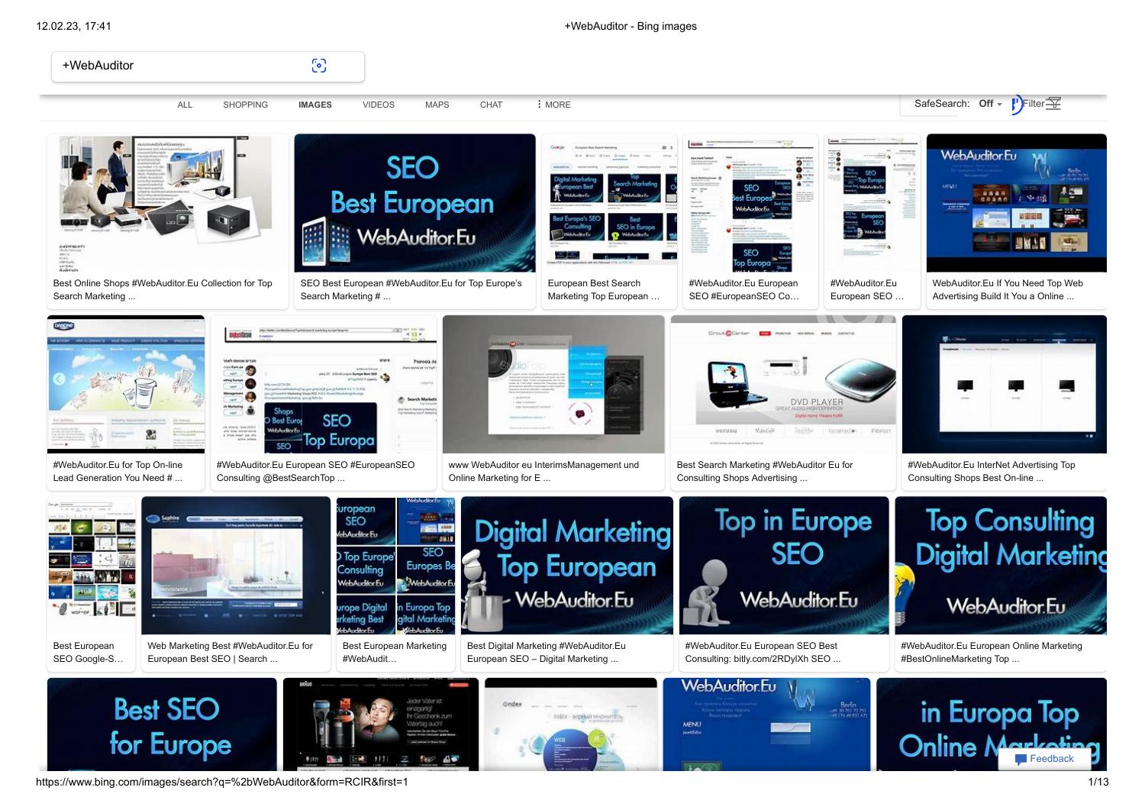Open the MORE kebab menu icon
The height and width of the screenshot is (810, 1145).
540,104
